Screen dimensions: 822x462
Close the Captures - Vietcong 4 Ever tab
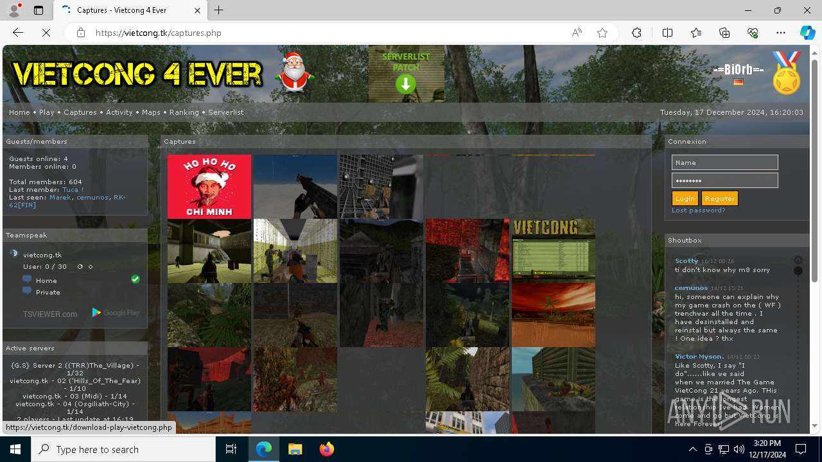[198, 10]
